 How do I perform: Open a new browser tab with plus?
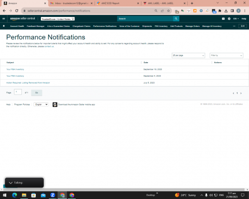[x=192, y=3]
